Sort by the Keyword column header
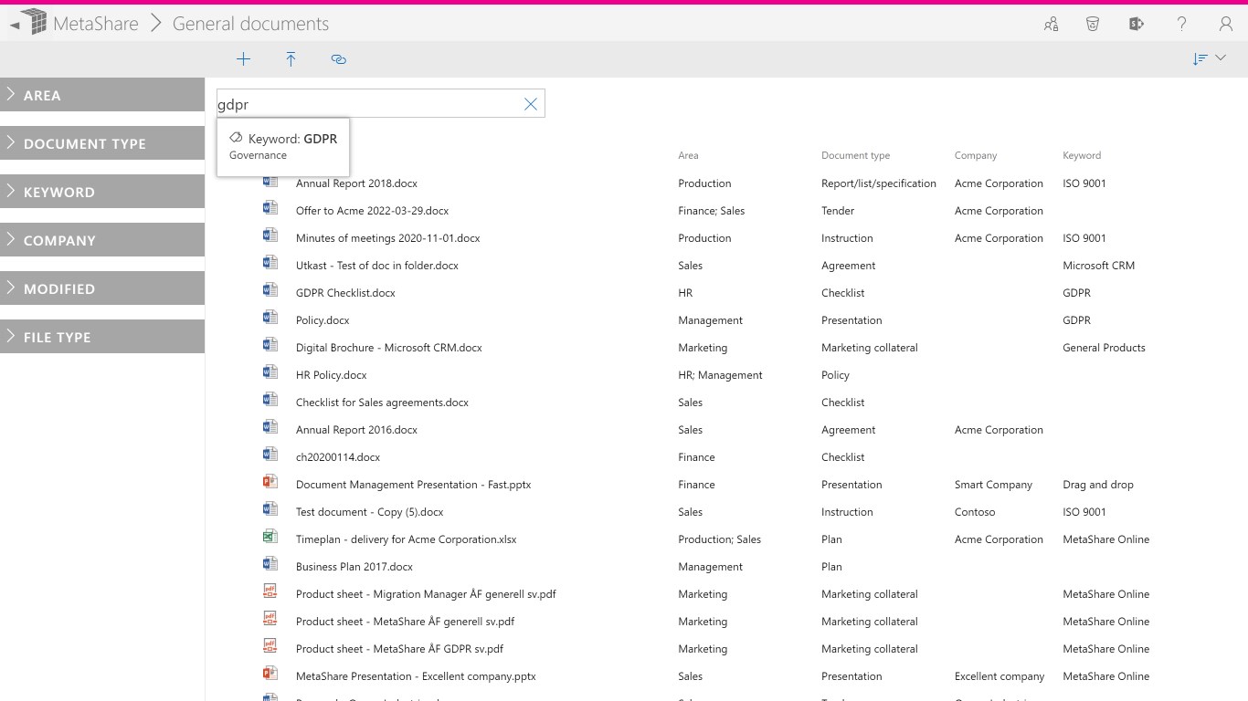The width and height of the screenshot is (1248, 701). click(1082, 155)
